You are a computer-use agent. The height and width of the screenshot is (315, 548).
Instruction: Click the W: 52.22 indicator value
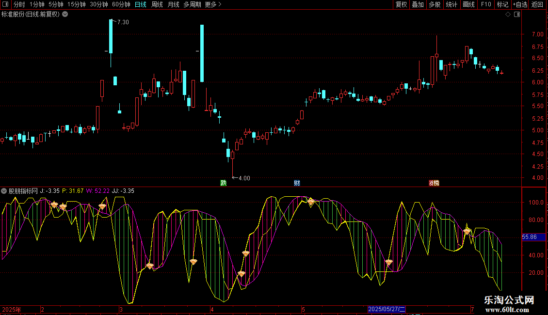tap(98, 191)
